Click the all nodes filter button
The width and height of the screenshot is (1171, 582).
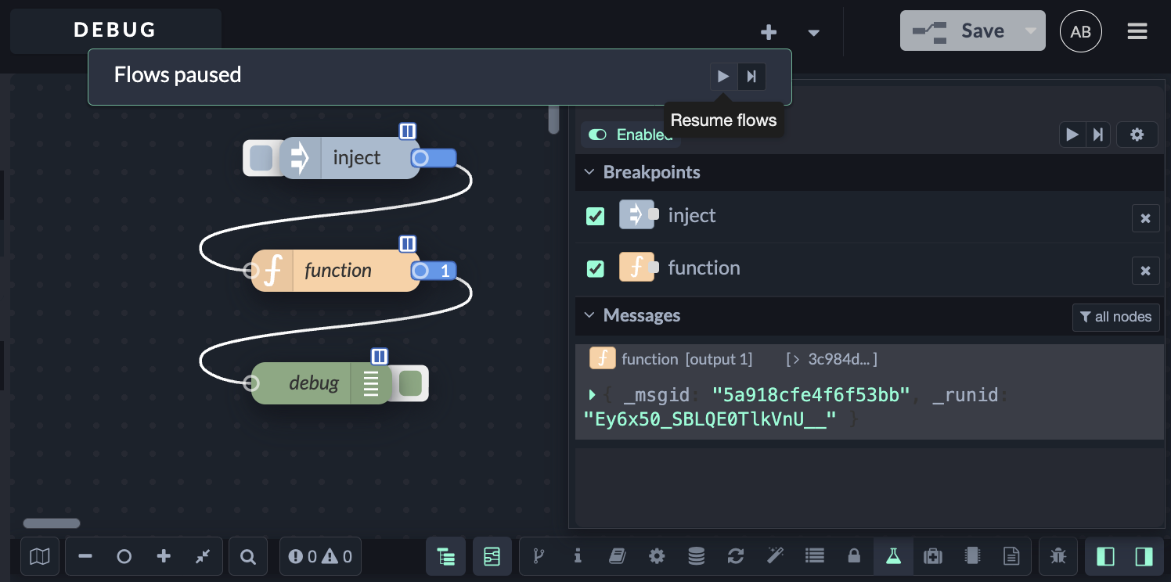click(1116, 317)
